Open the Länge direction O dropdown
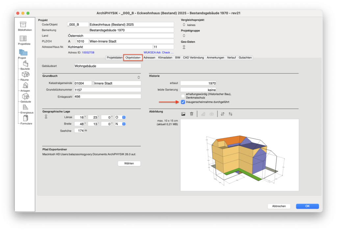This screenshot has height=231, width=337. point(120,117)
